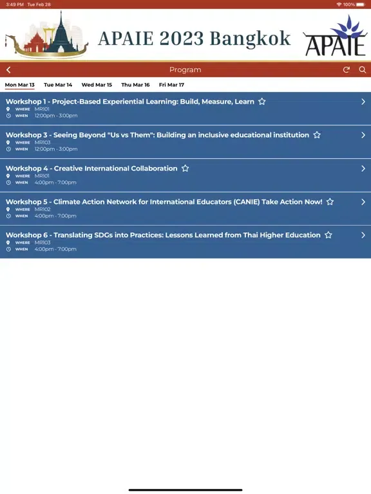Viewport: 371px width, 494px height.
Task: Go back using the left arrow
Action: click(9, 70)
